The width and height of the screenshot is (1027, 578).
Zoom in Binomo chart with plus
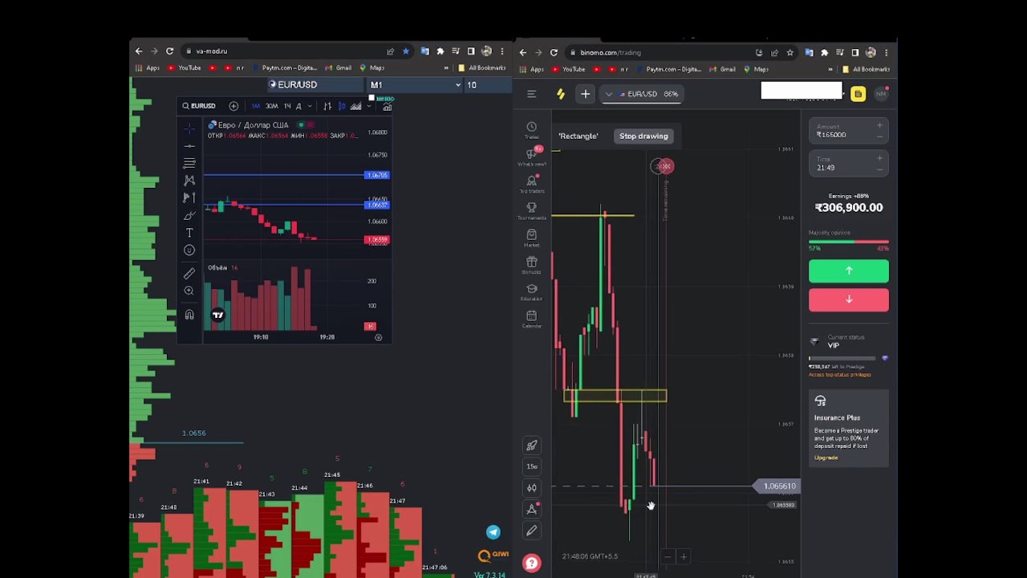(684, 556)
